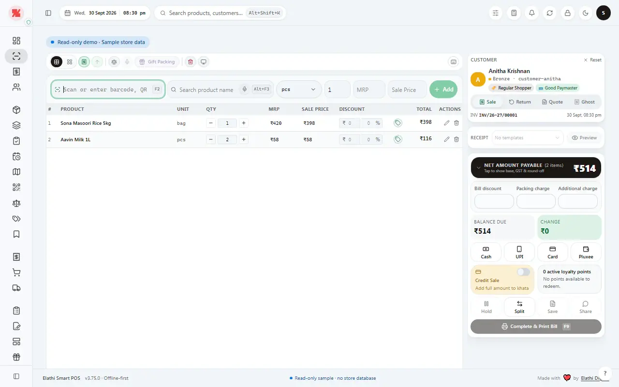The height and width of the screenshot is (387, 619).
Task: Open the weighing scale icon in sidebar
Action: point(16,203)
